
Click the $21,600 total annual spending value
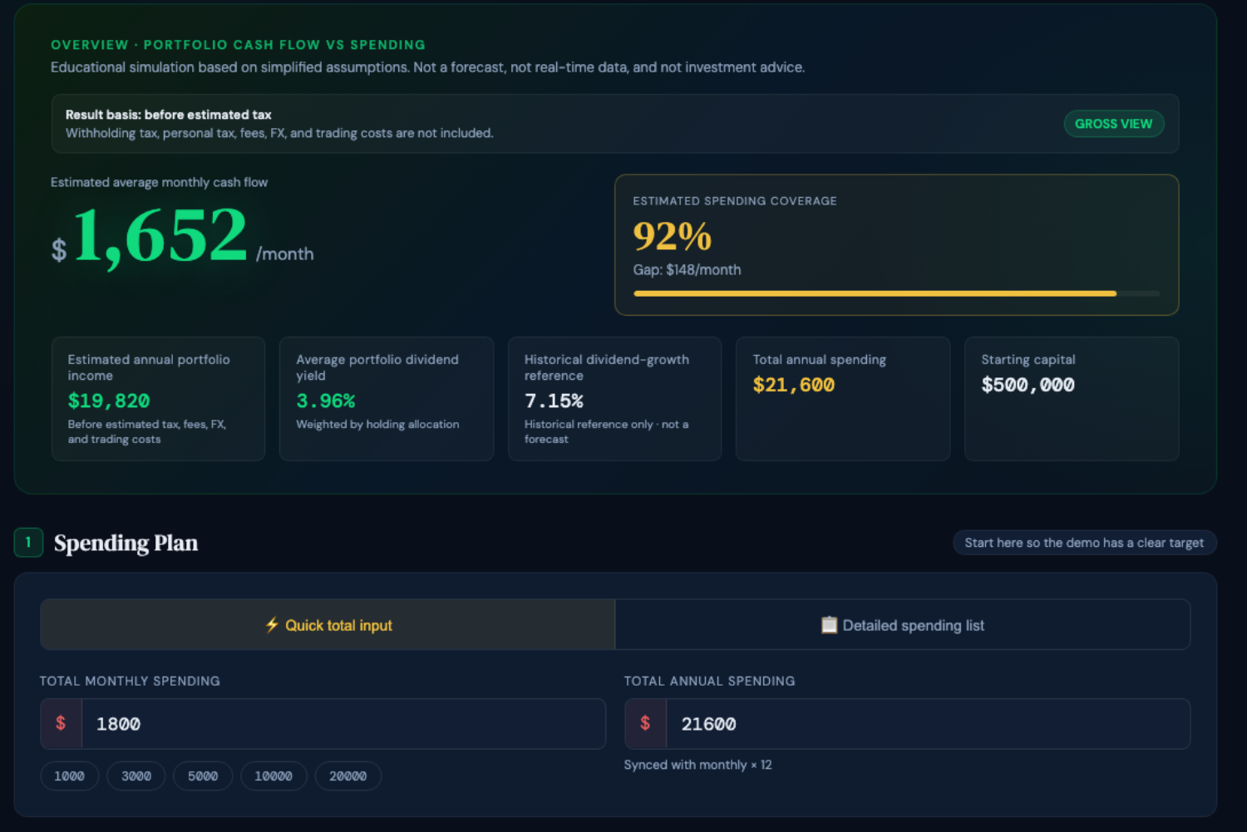[x=794, y=385]
